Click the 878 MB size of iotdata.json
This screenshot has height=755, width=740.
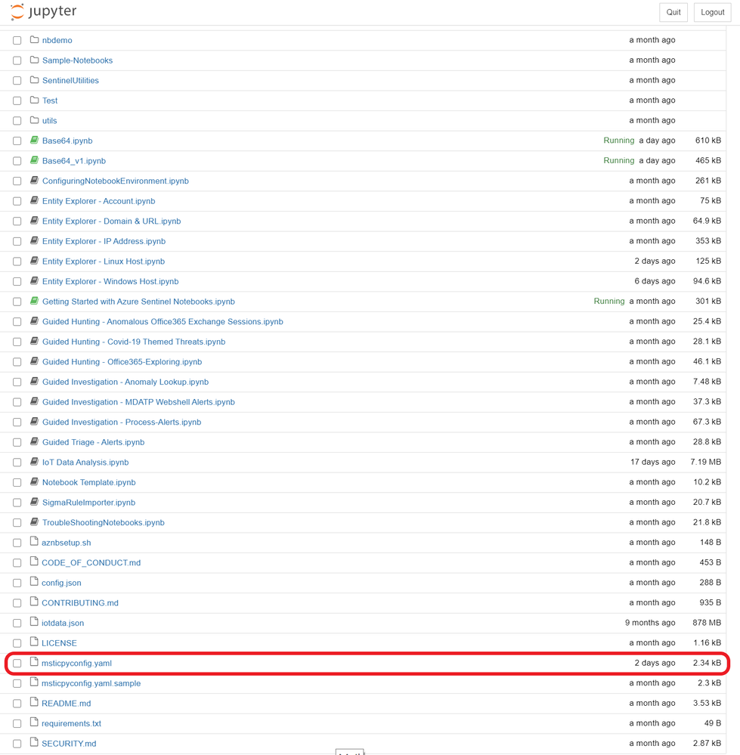706,623
